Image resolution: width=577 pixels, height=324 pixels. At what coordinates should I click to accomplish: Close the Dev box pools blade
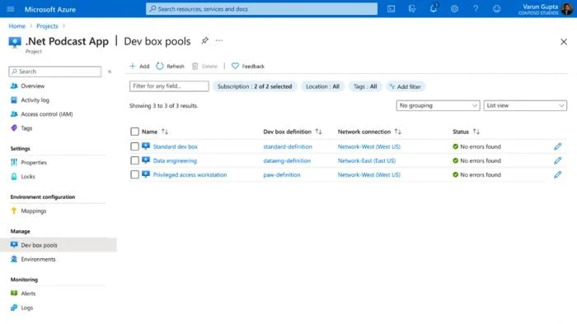coord(563,42)
